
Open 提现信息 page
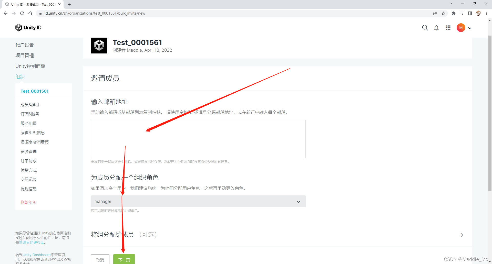coord(29,189)
